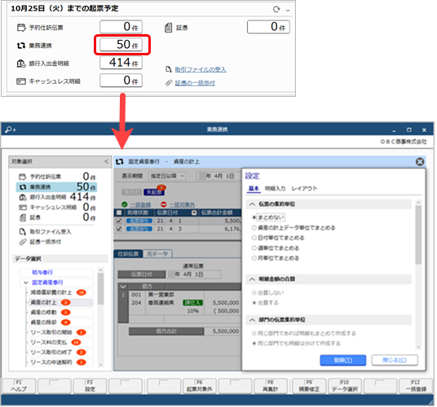Screen dimensions: 437x407
Task: Toggle checkbox on the first slip row
Action: pos(119,221)
